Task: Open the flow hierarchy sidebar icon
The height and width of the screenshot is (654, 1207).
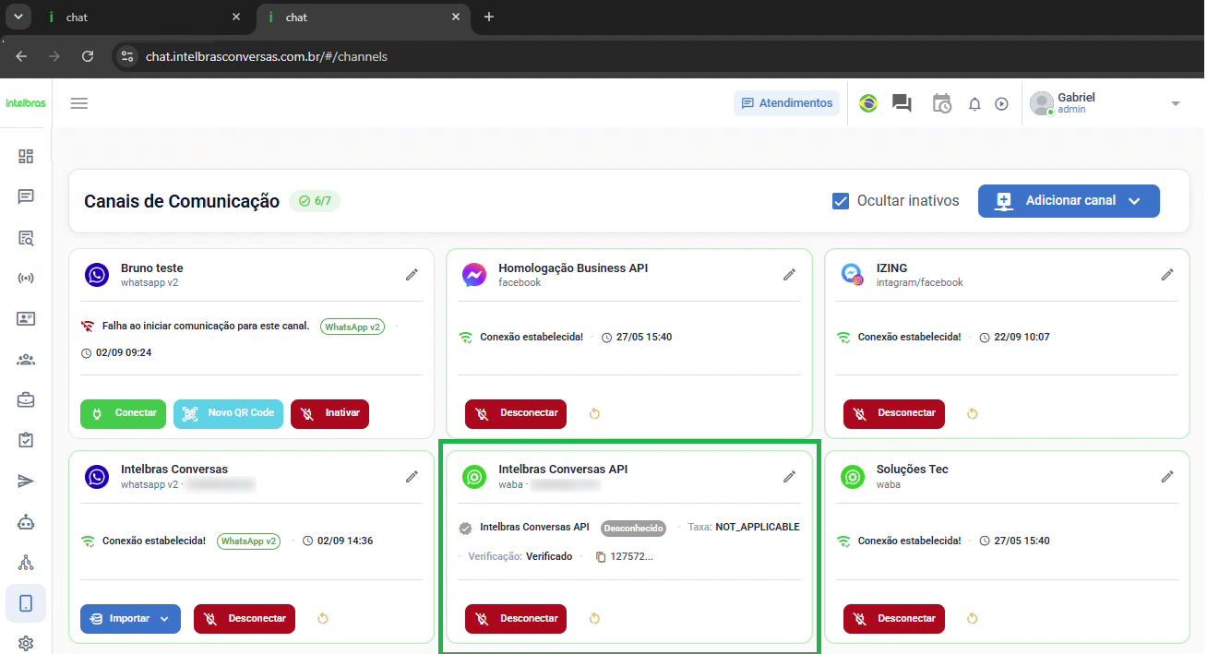Action: 26,563
